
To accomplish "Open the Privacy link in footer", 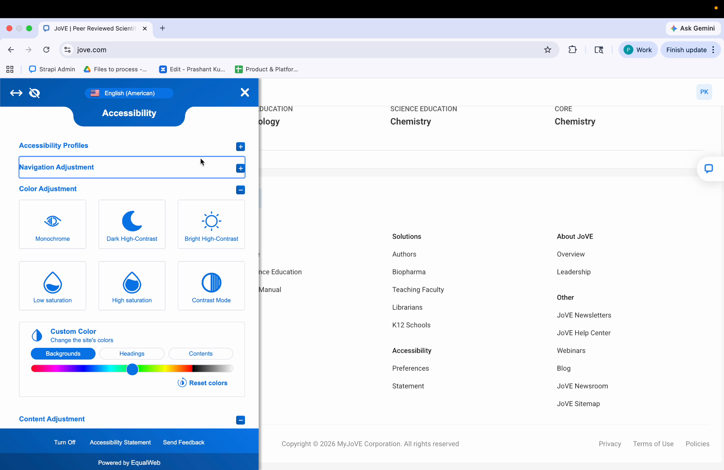I will coord(610,444).
